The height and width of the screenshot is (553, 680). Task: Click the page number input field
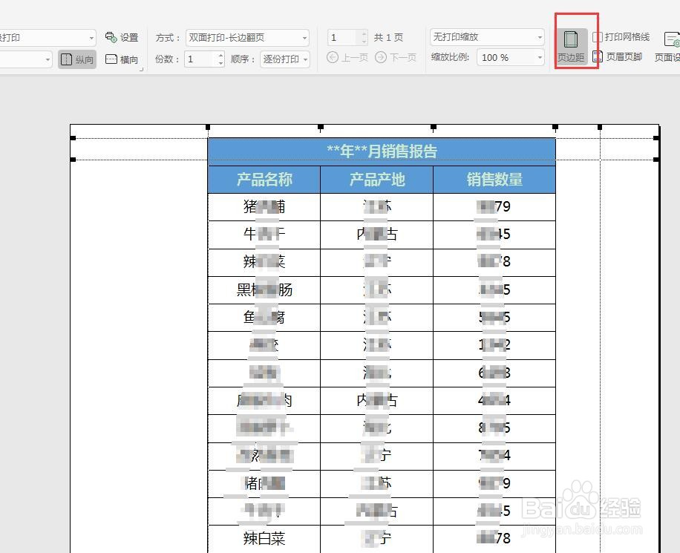(x=344, y=38)
